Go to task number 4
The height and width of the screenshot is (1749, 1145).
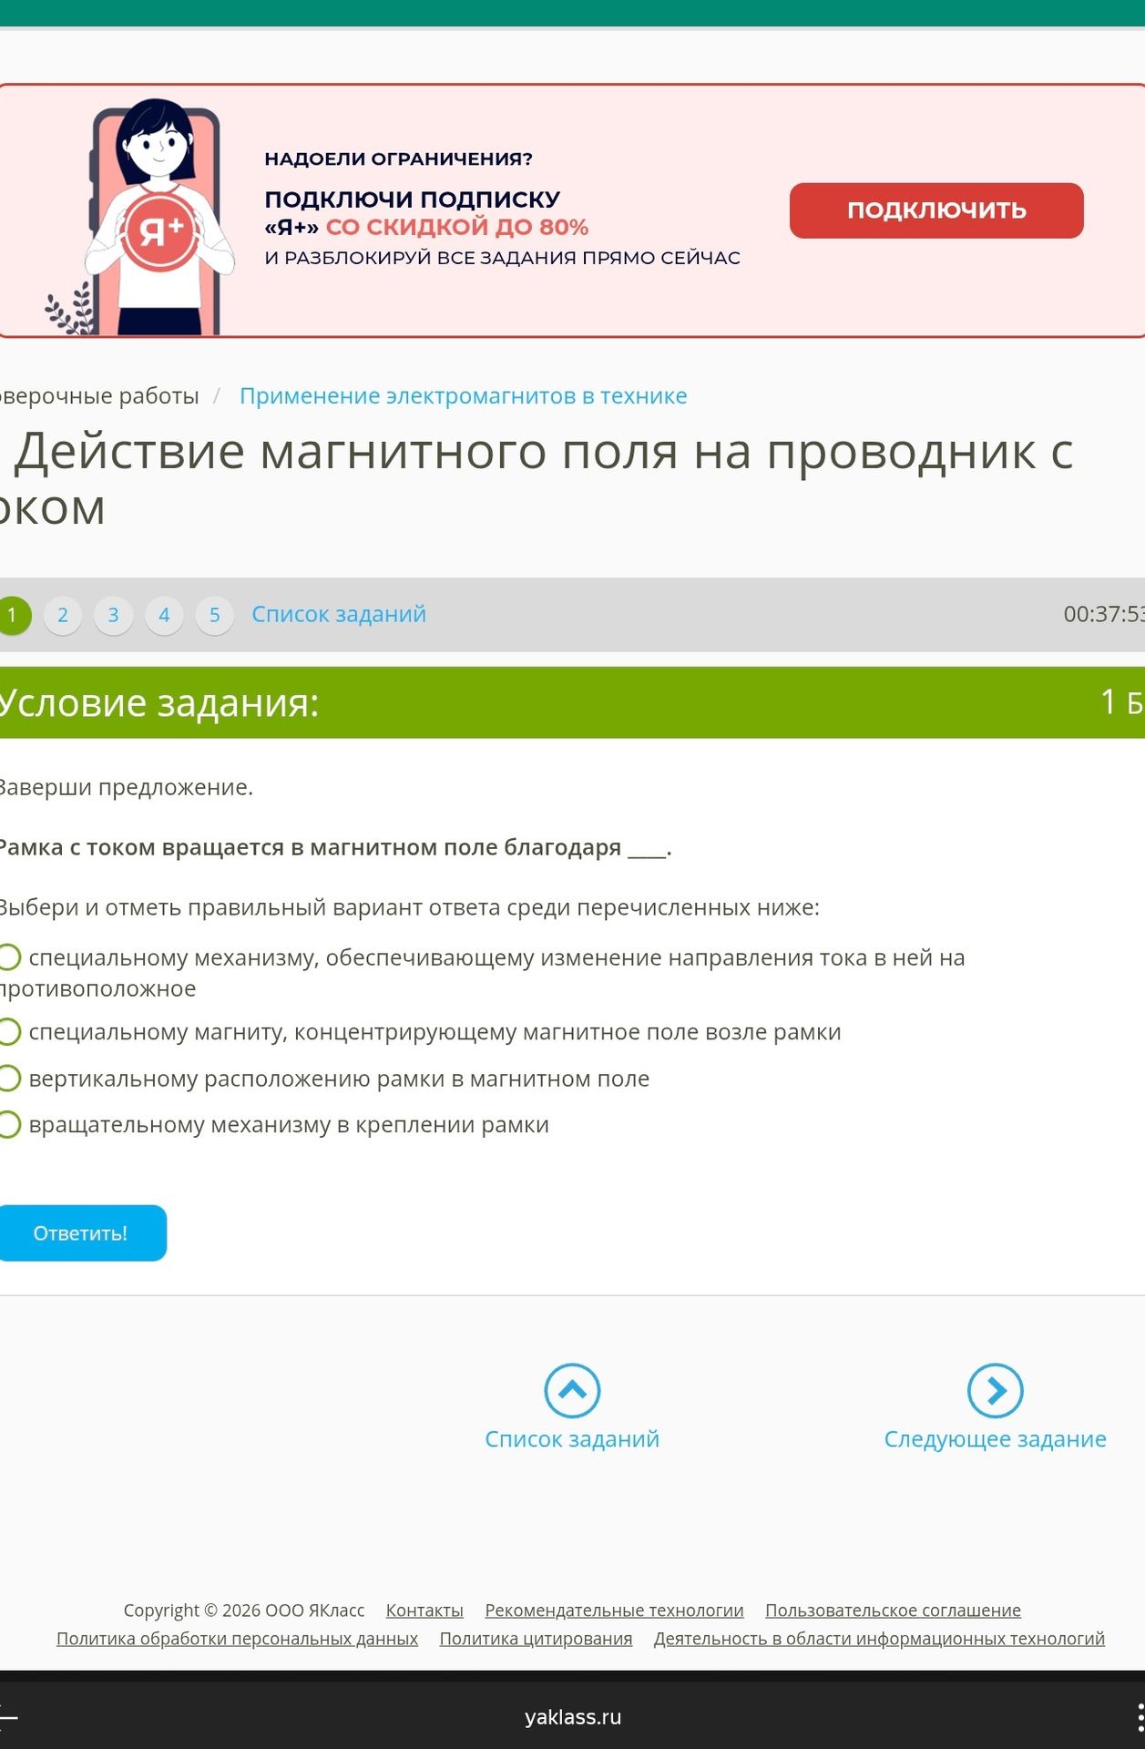coord(164,615)
